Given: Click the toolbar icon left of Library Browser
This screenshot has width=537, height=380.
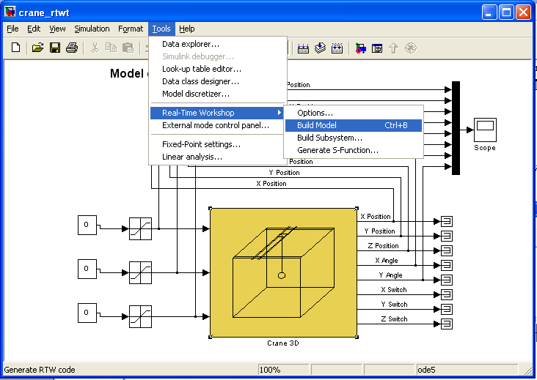Looking at the screenshot, I should [337, 48].
